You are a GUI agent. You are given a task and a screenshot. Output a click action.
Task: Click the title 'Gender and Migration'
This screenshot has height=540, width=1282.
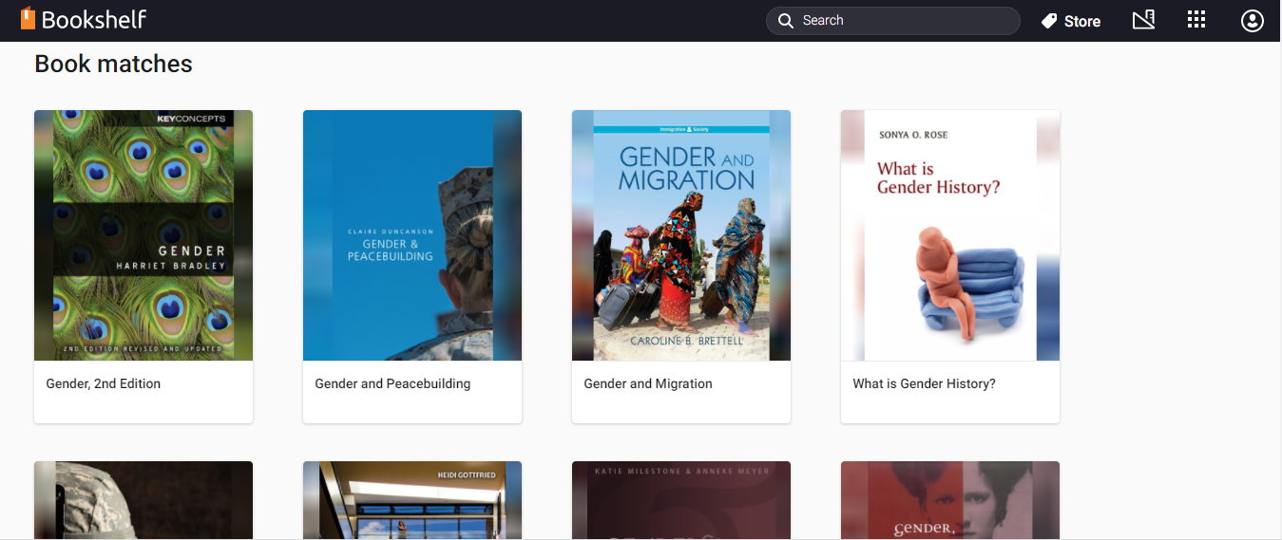(648, 383)
